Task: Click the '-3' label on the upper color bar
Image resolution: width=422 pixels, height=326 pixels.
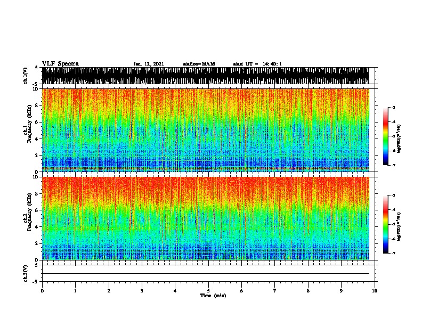Action: [x=393, y=107]
